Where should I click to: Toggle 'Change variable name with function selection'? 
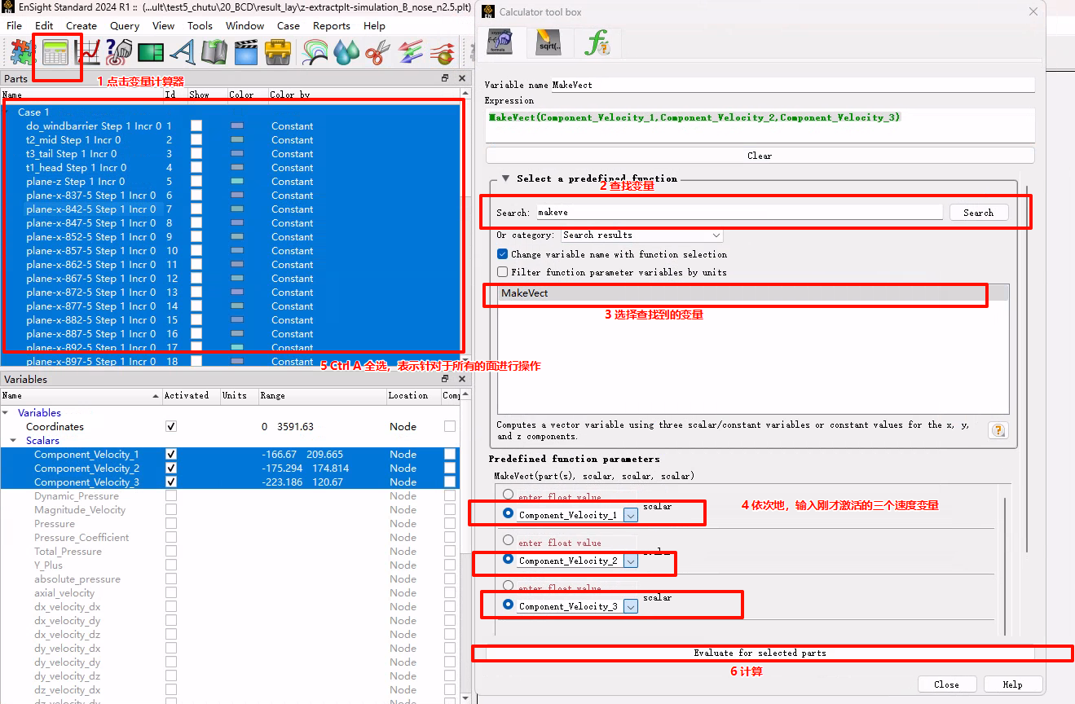click(503, 254)
